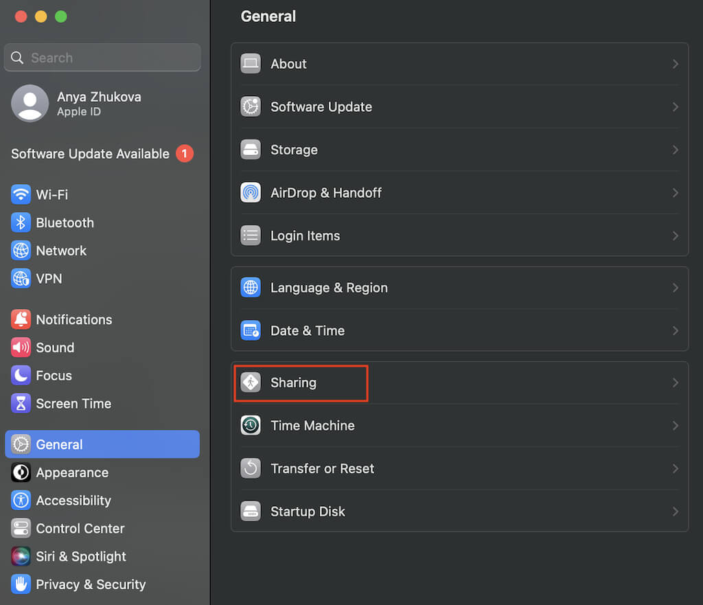Screen dimensions: 703x605
Task: Minimize window with yellow button
Action: (x=41, y=16)
